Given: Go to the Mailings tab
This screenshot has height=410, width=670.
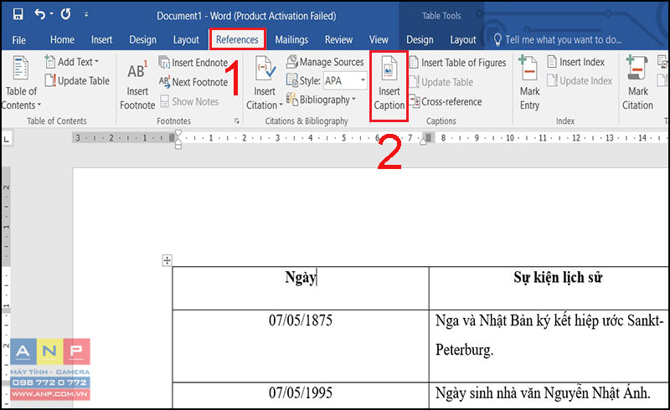Looking at the screenshot, I should (291, 39).
